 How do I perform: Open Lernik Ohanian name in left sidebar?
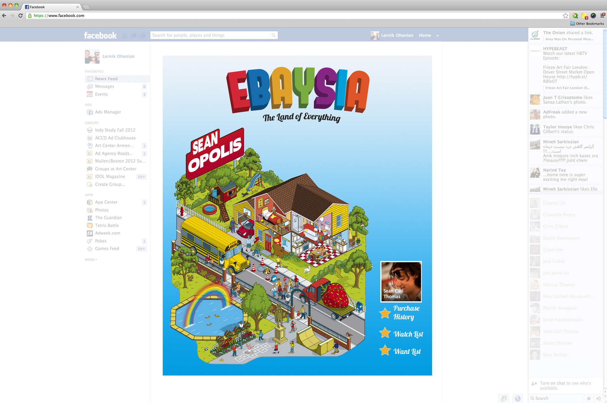coord(118,56)
